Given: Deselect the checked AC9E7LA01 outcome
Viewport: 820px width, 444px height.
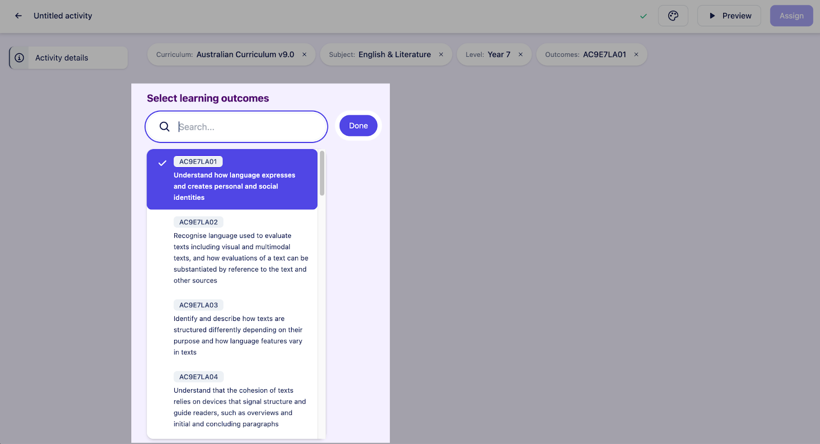Looking at the screenshot, I should click(232, 179).
